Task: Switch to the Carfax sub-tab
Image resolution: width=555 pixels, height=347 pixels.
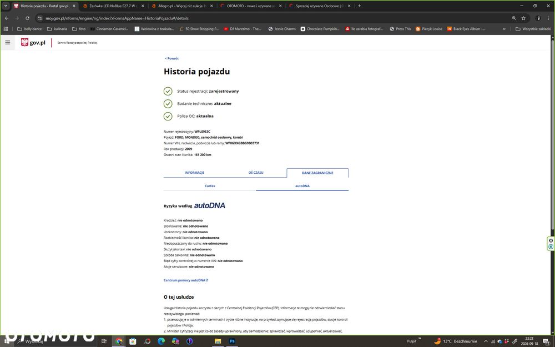Action: [210, 186]
